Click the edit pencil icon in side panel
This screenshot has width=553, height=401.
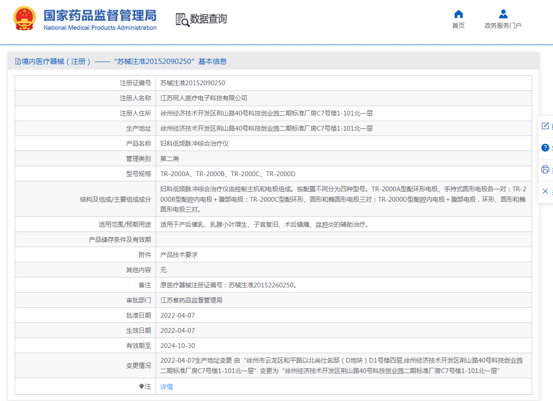[x=545, y=125]
